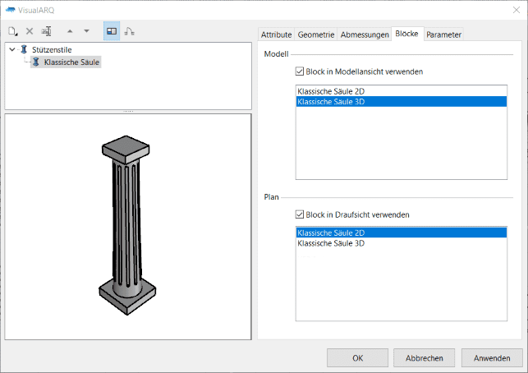Click the Stützenstile column icon
The image size is (528, 373).
coord(24,49)
